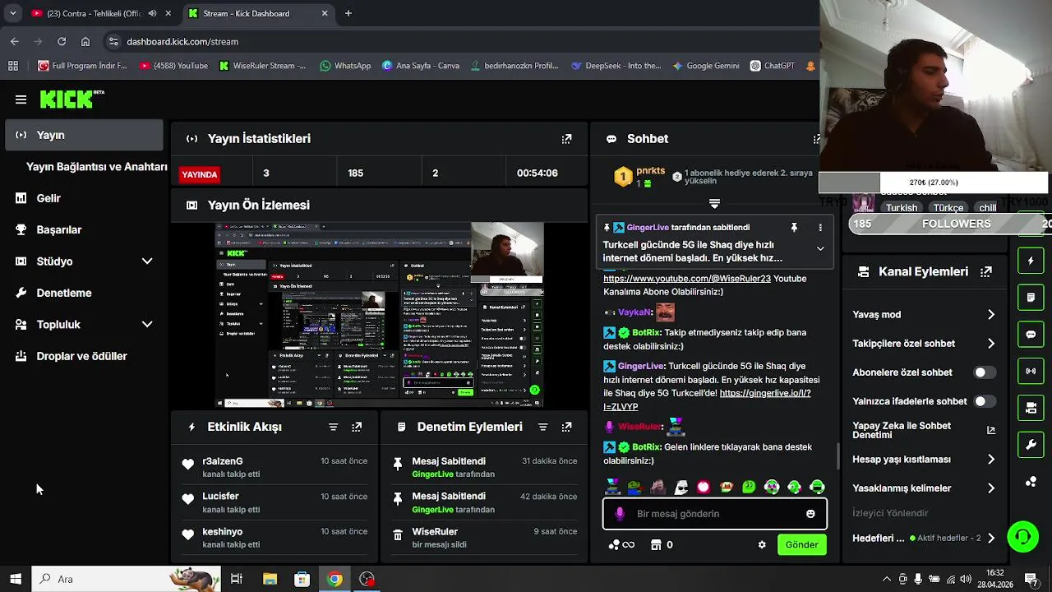Click the Gönder send button
The width and height of the screenshot is (1052, 592).
tap(801, 544)
